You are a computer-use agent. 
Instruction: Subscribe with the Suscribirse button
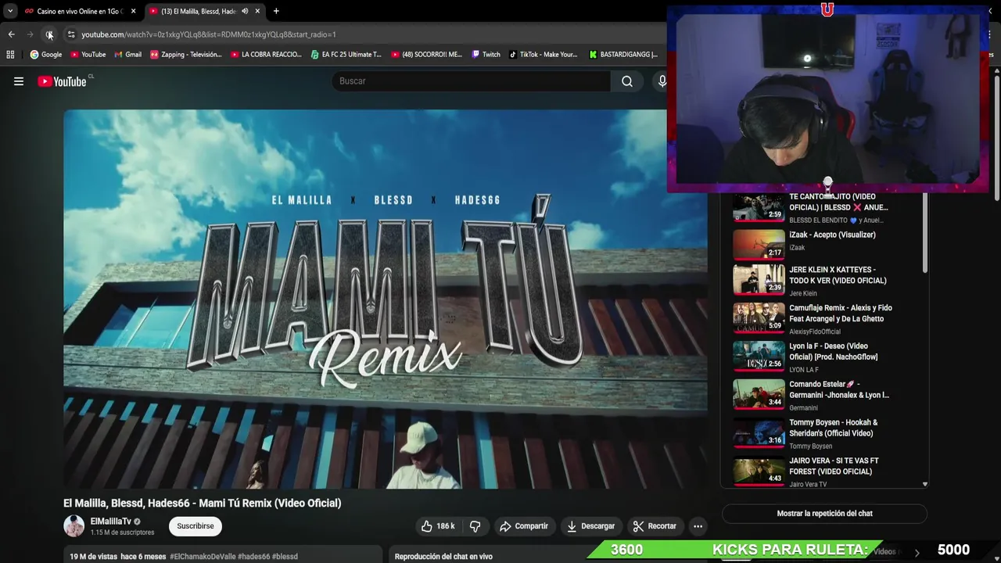(x=196, y=526)
